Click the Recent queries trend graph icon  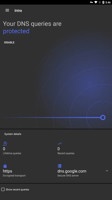59,144
